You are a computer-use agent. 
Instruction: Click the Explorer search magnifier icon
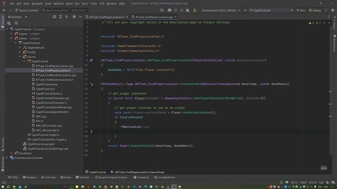click(x=16, y=23)
